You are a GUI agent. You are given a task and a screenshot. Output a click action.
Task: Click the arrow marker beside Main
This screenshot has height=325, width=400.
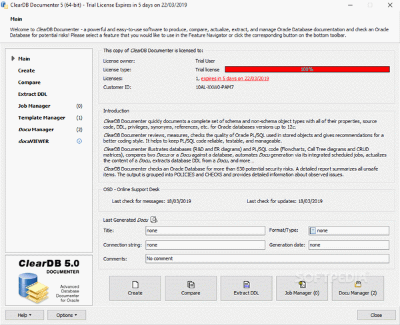(x=13, y=59)
